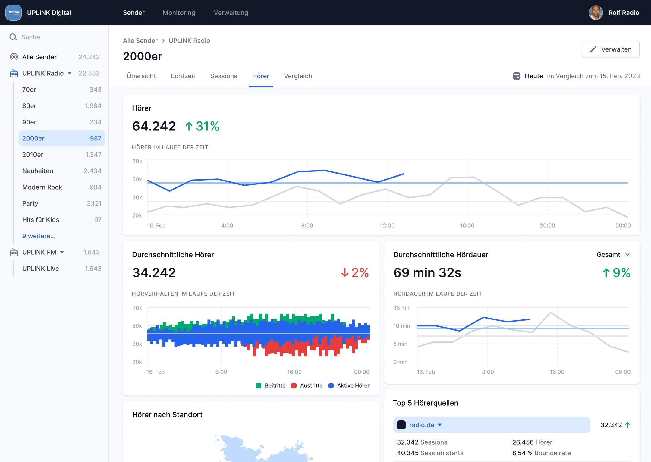Click the Alle Sender broadcast icon
651x462 pixels.
pyautogui.click(x=14, y=57)
